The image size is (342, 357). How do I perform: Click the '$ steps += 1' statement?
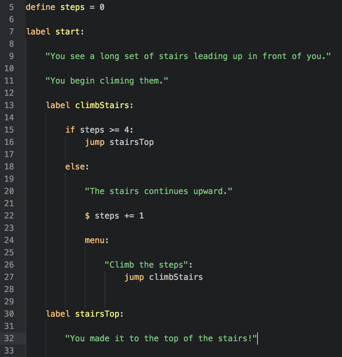pyautogui.click(x=114, y=216)
